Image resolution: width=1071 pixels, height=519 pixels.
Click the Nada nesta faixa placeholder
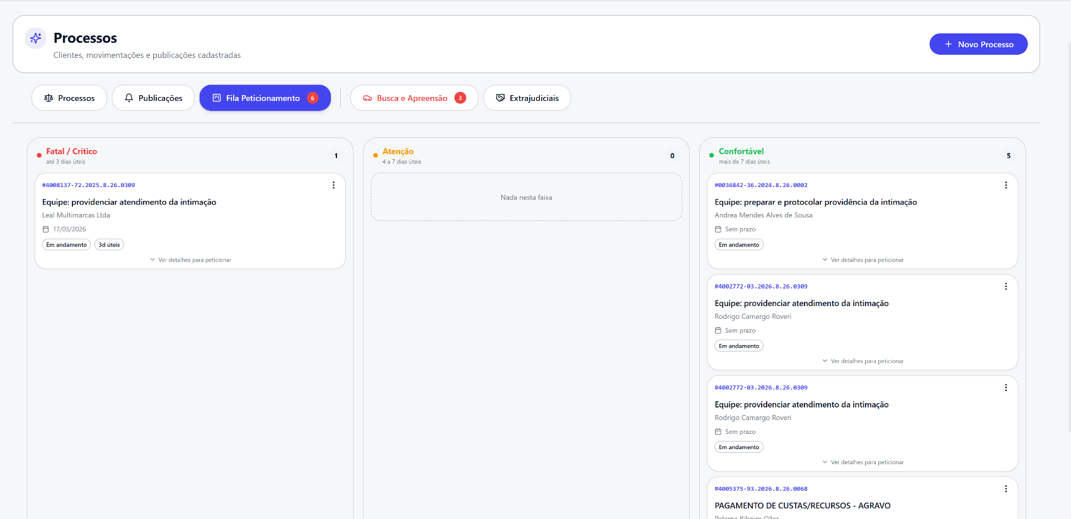click(x=527, y=197)
